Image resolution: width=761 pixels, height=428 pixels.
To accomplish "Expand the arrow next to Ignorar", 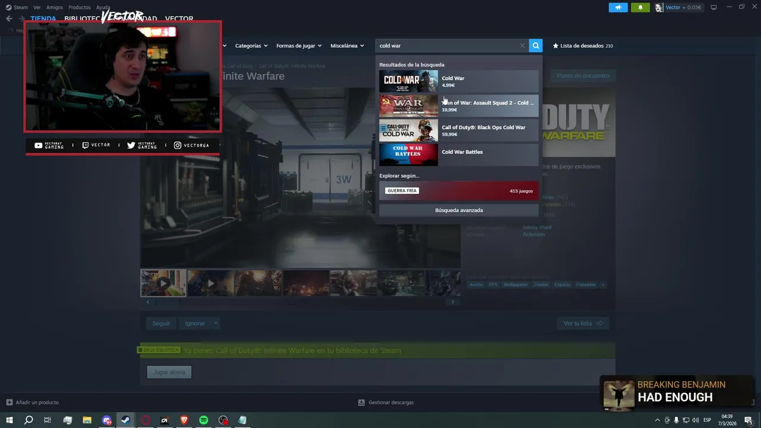I will (216, 323).
